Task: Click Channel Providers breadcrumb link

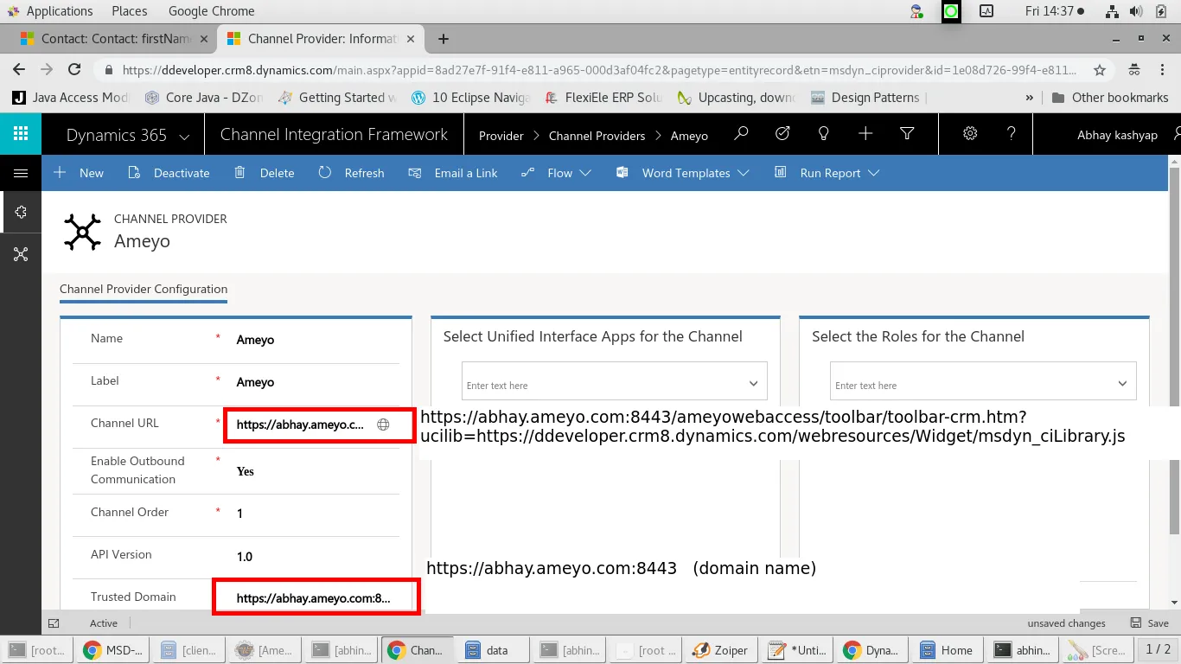Action: 597,136
